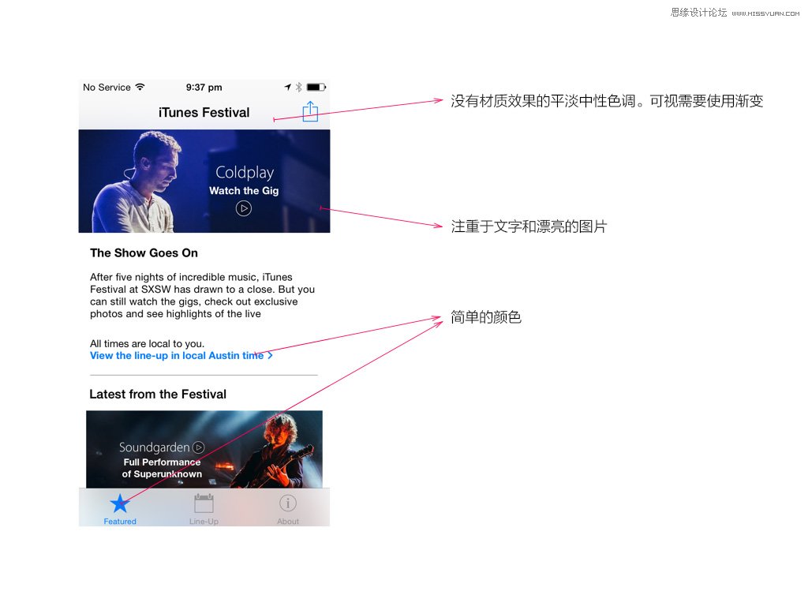Click the 'No Service' carrier text
Image resolution: width=808 pixels, height=606 pixels.
click(107, 87)
